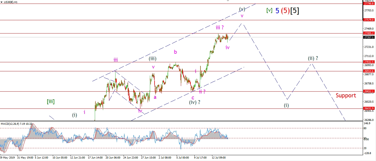
Task: Select the "(iv) ?" wave label
Action: [195, 102]
